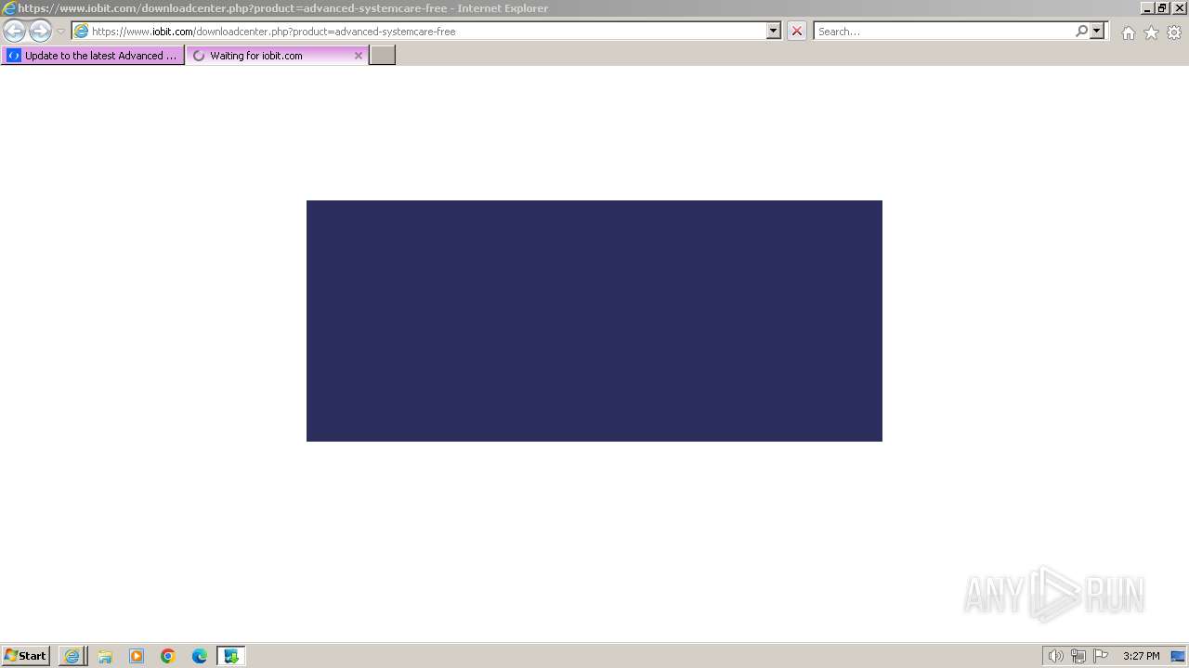
Task: Launch Microsoft Edge from the taskbar
Action: coord(200,656)
